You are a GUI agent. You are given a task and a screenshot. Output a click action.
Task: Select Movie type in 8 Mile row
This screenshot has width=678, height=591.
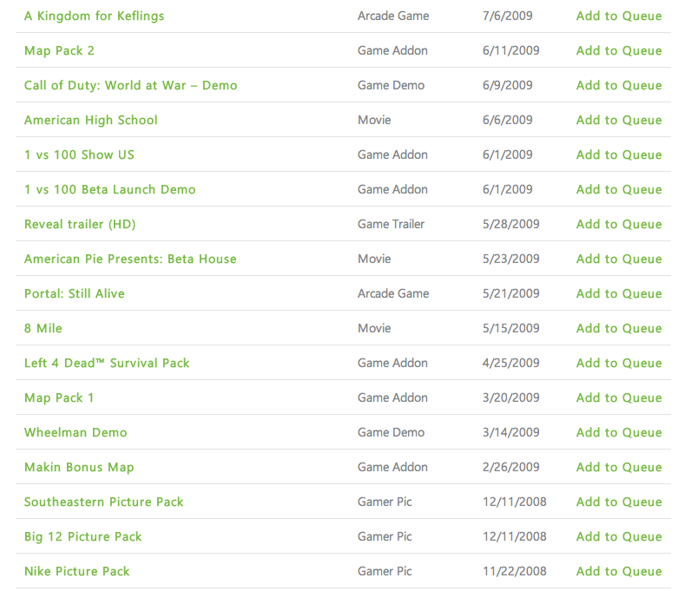click(374, 328)
